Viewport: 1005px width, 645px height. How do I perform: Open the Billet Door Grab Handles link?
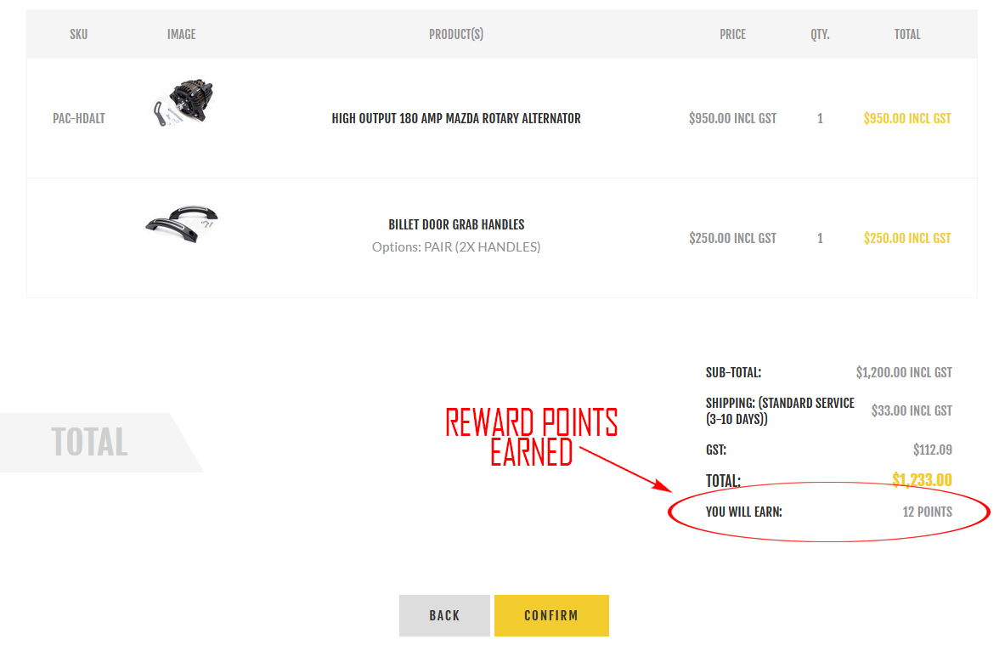coord(456,225)
